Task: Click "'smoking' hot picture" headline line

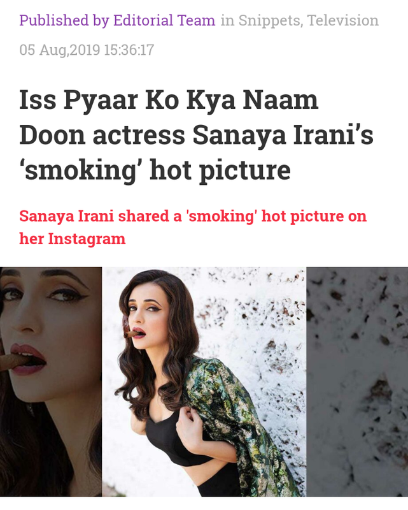Action: [155, 171]
